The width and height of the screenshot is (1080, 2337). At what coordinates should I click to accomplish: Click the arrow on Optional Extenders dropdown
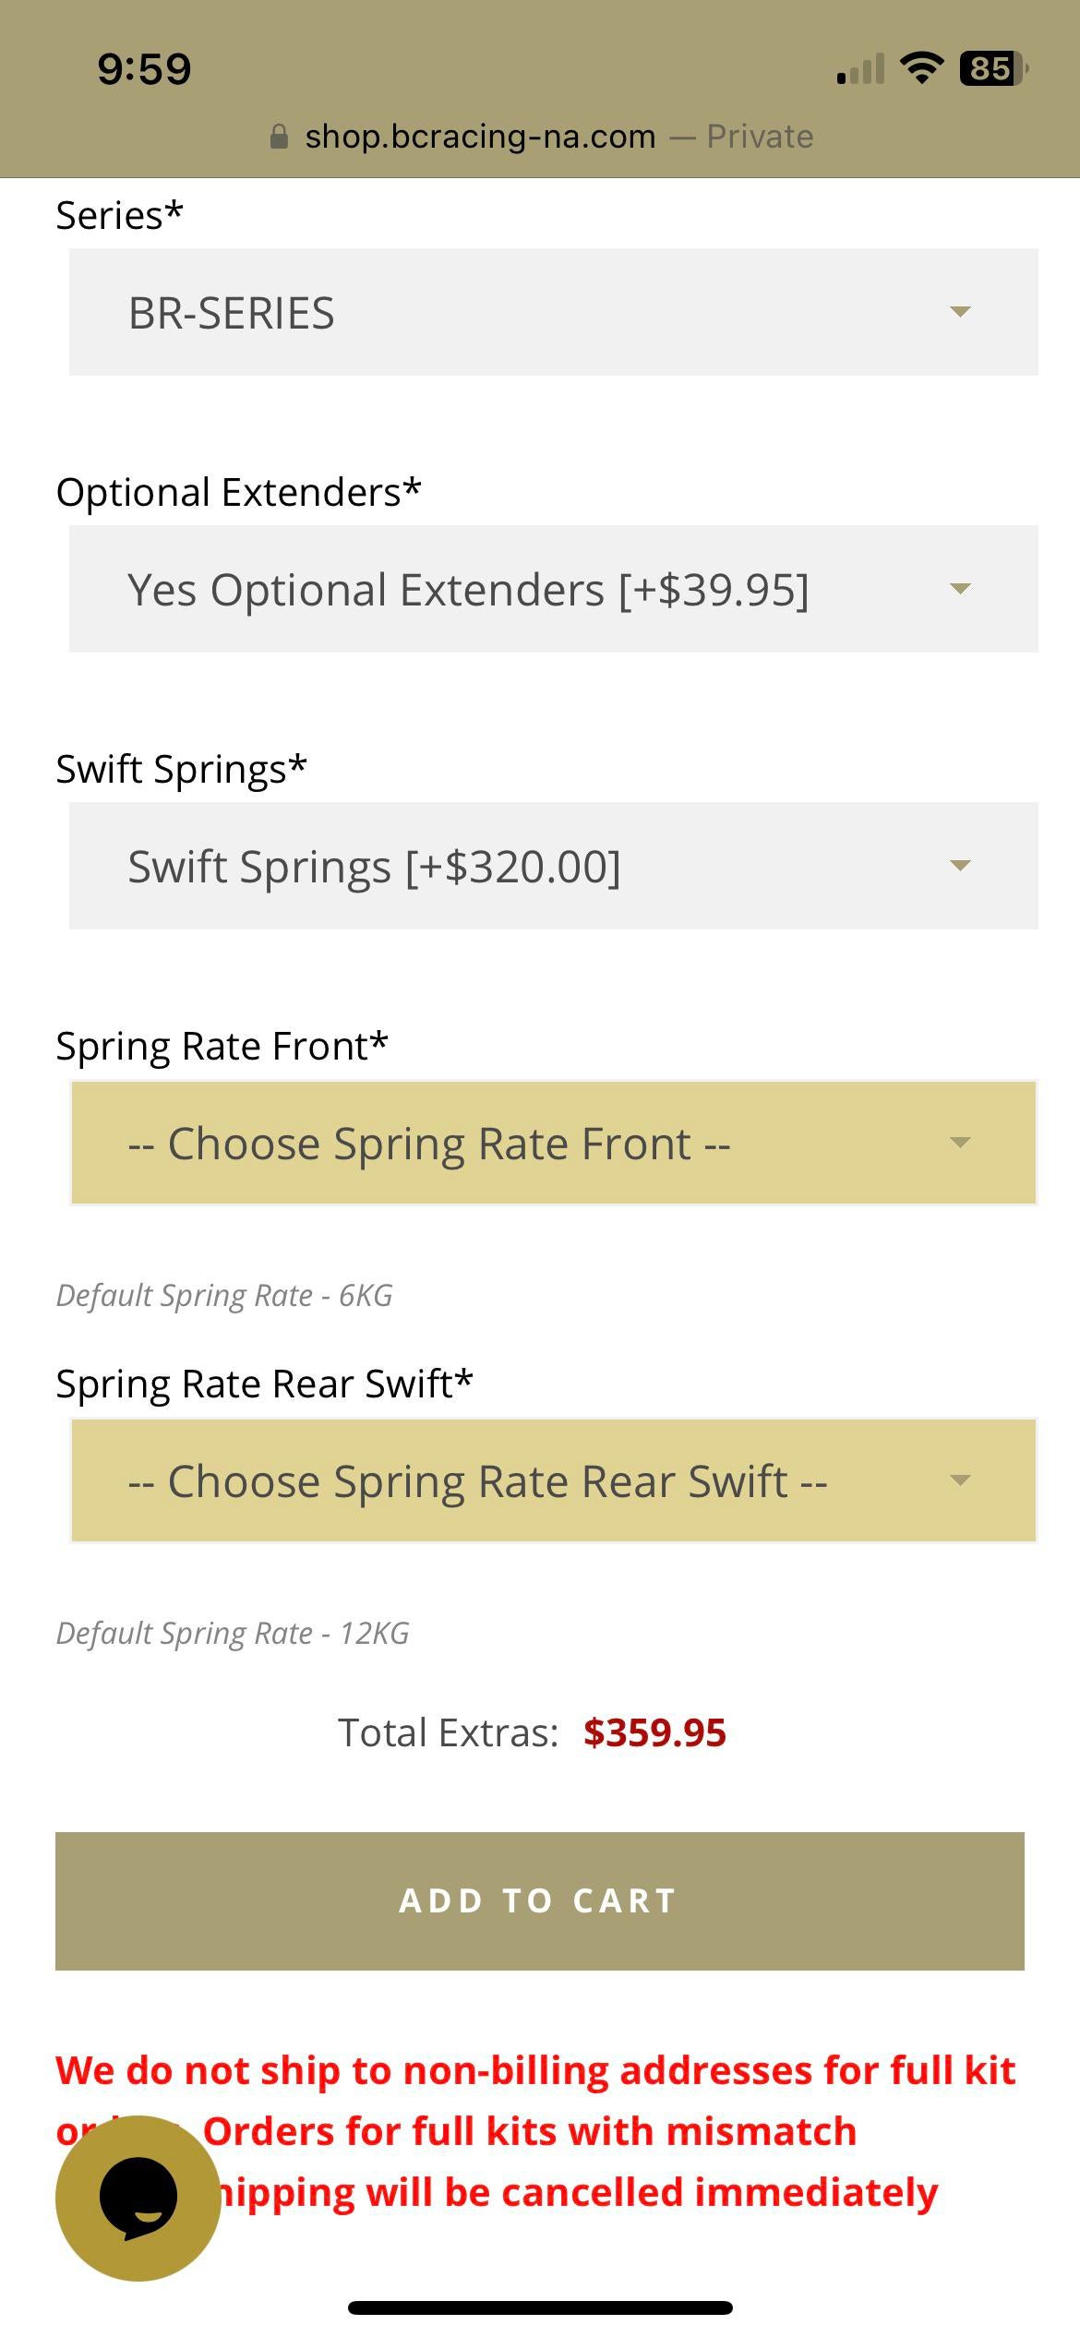(960, 589)
